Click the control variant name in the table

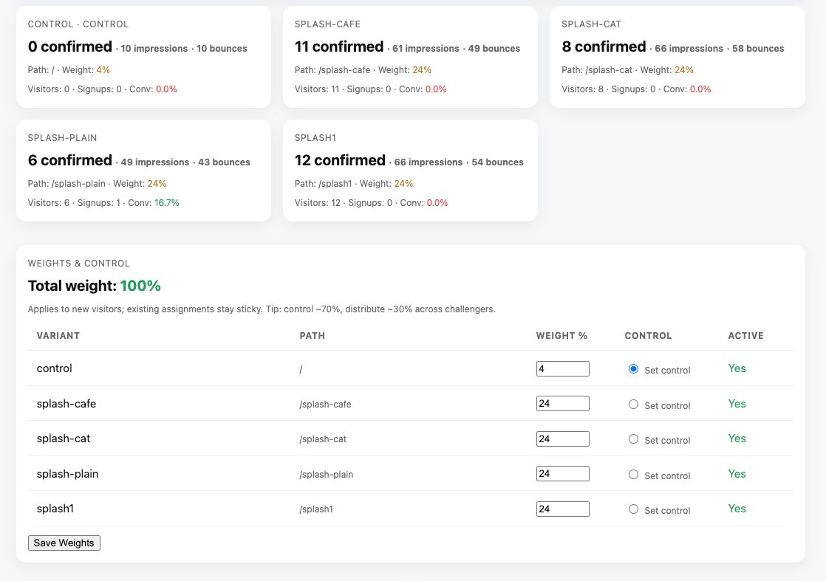click(55, 368)
